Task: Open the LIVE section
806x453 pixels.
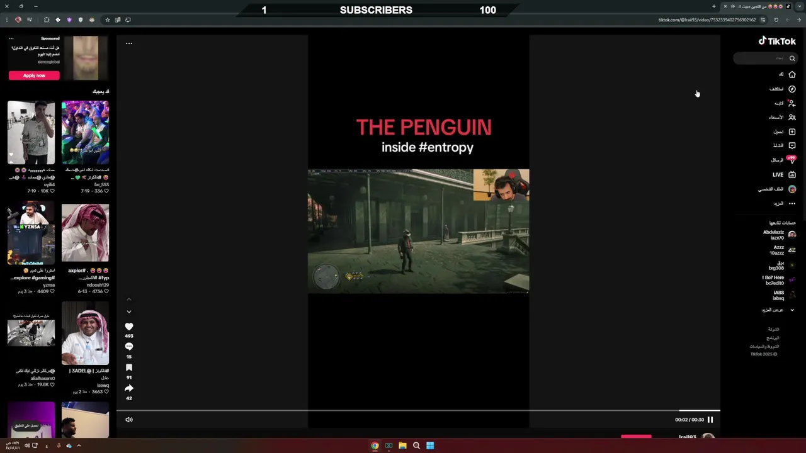Action: (x=785, y=174)
